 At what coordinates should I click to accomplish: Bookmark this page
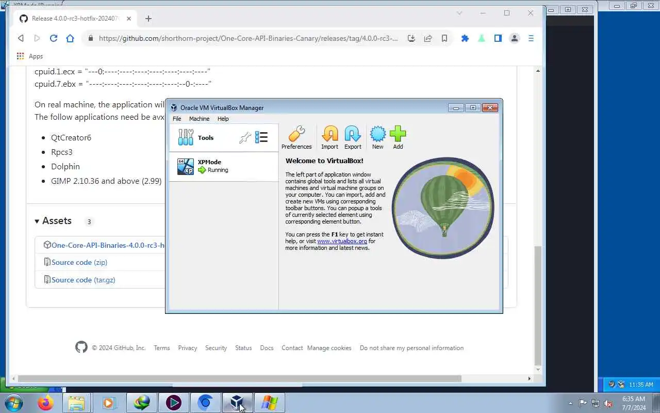tap(444, 38)
